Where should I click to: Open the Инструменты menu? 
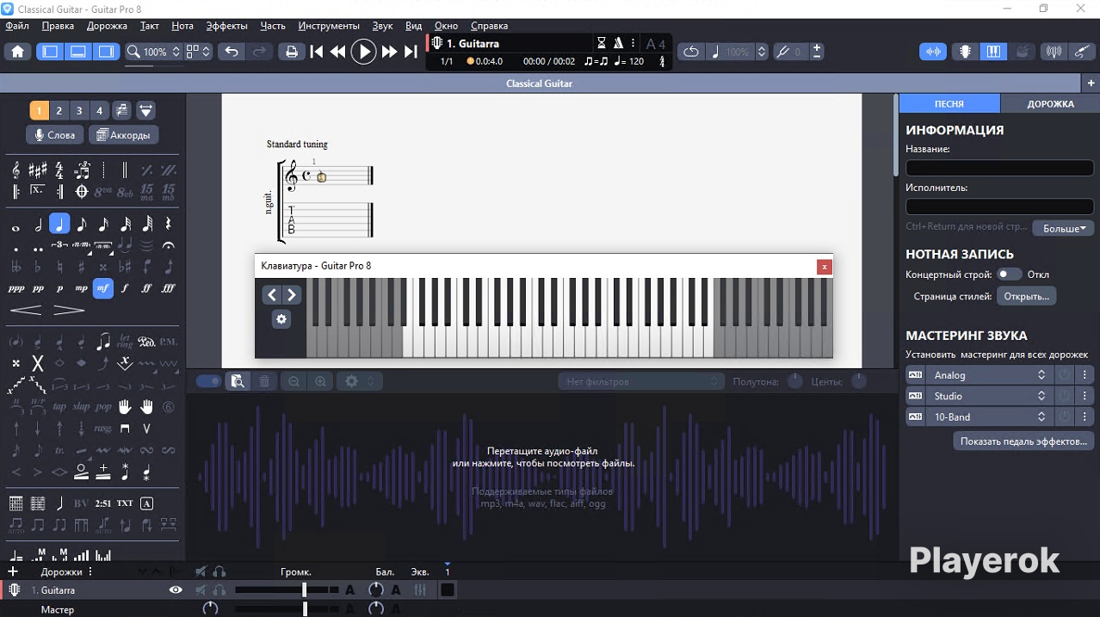click(x=329, y=26)
